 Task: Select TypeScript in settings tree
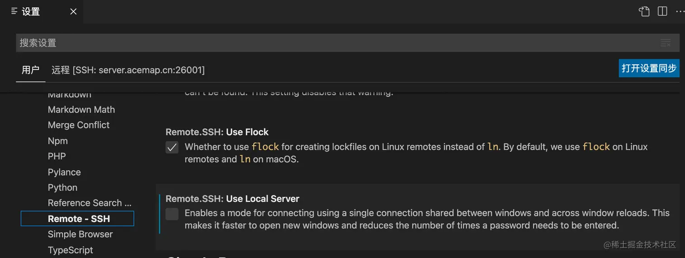[x=71, y=250]
